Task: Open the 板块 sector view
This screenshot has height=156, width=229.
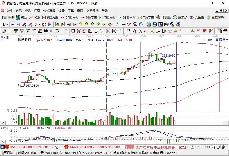Action: coord(22,17)
